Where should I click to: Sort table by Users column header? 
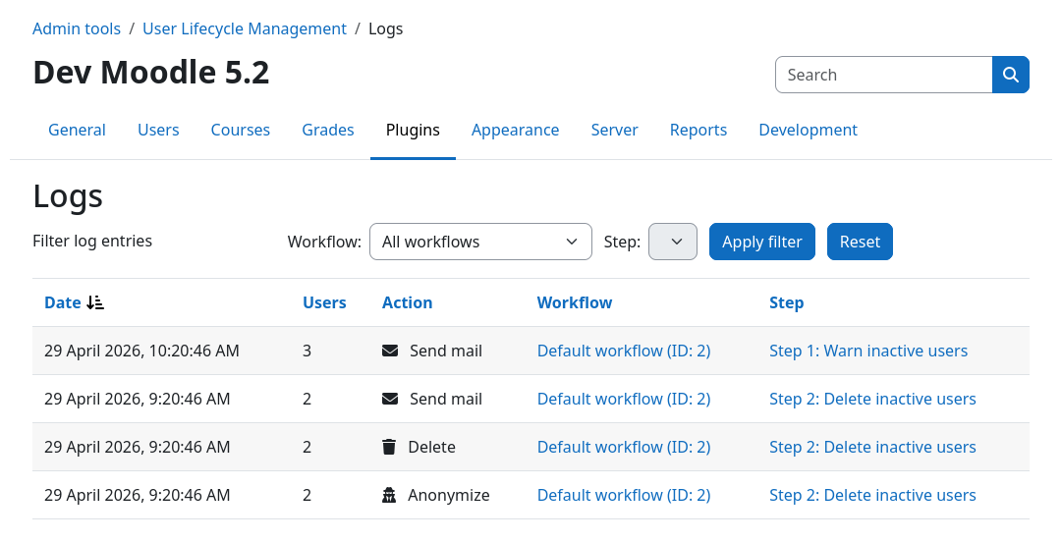(324, 303)
